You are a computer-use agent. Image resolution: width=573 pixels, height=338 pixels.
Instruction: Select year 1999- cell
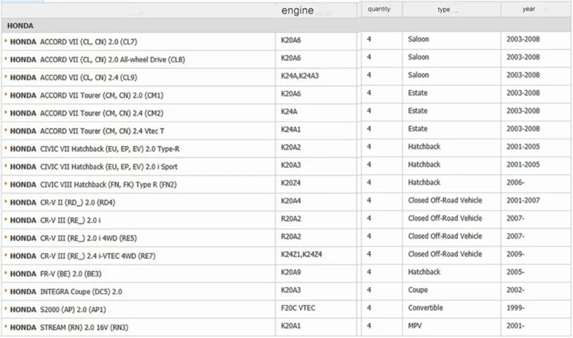click(515, 308)
